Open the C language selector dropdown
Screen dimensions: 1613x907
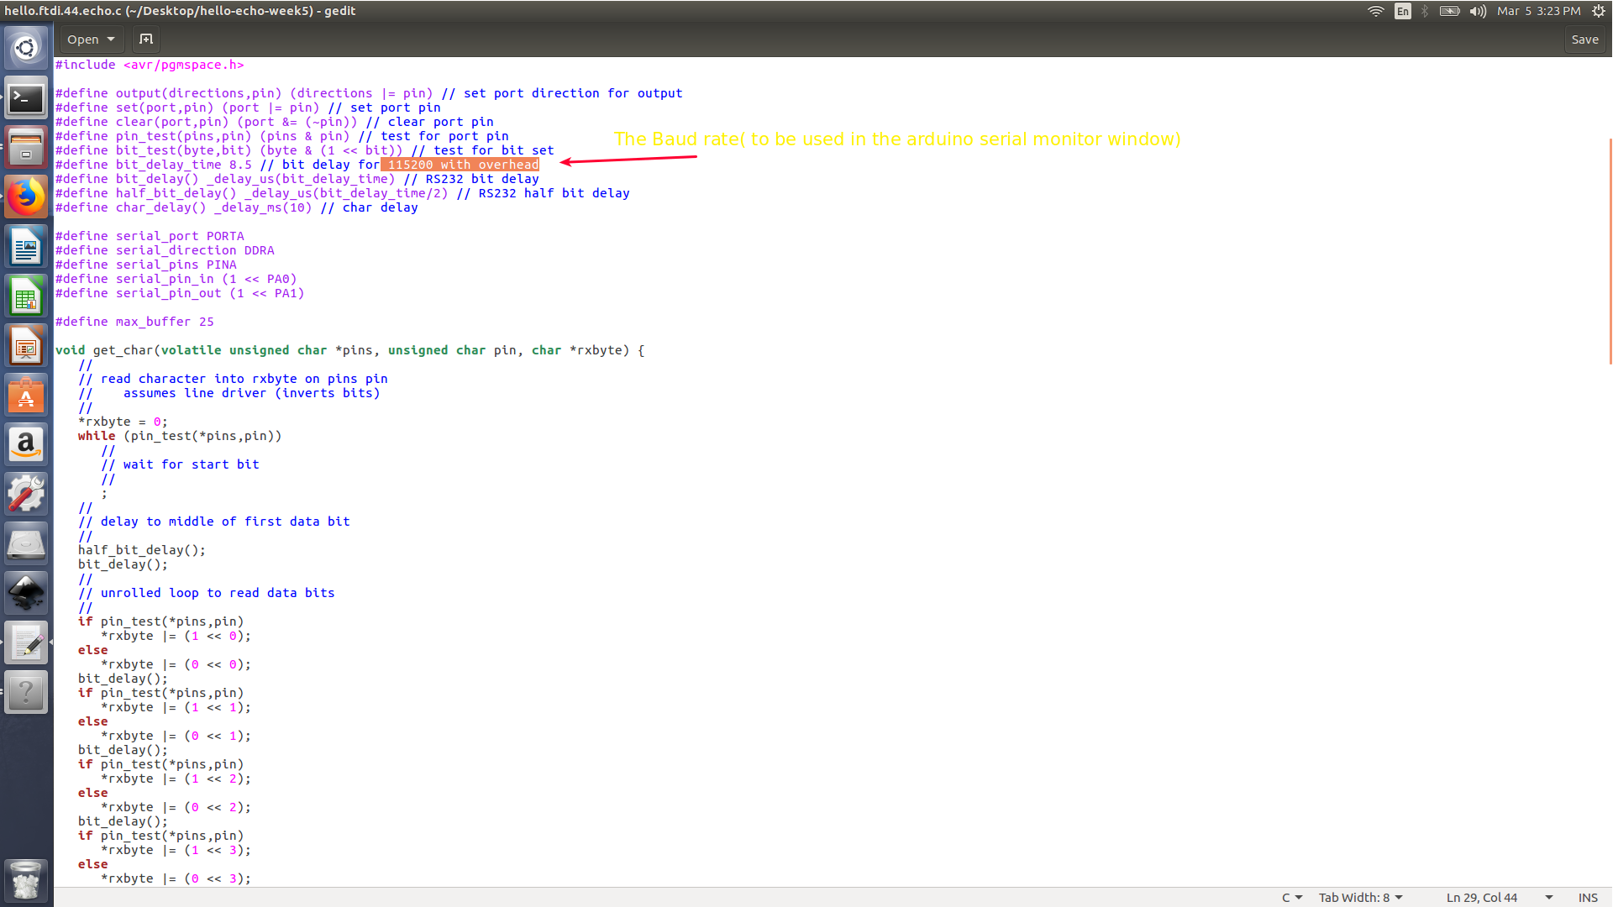pos(1292,898)
